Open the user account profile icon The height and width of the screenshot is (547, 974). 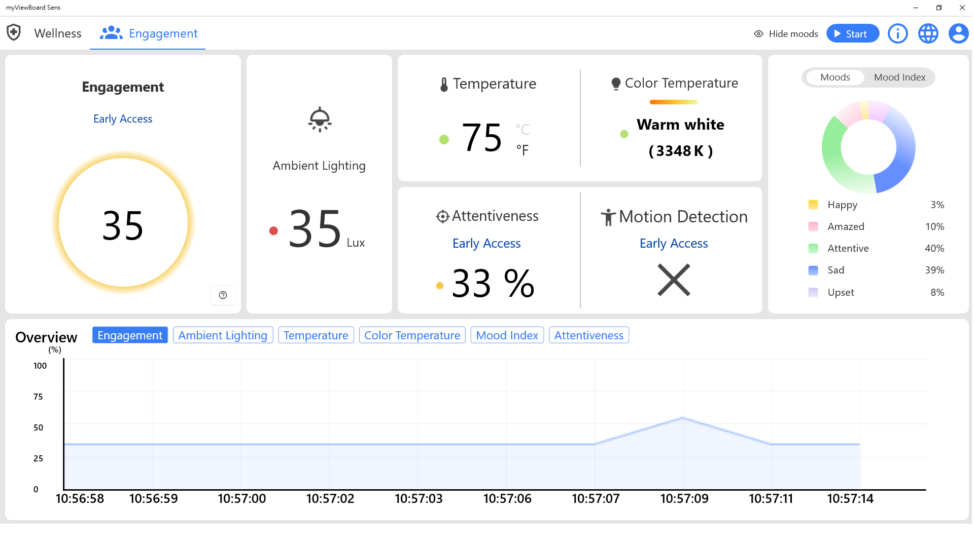click(x=958, y=33)
